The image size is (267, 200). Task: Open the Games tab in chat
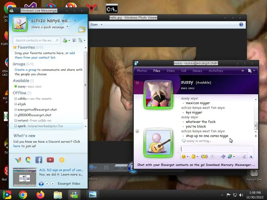tap(197, 71)
